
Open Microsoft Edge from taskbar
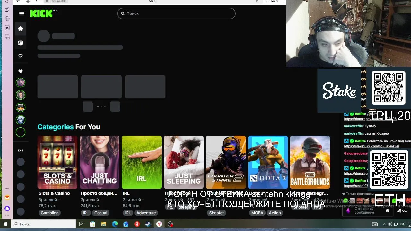pos(115,224)
